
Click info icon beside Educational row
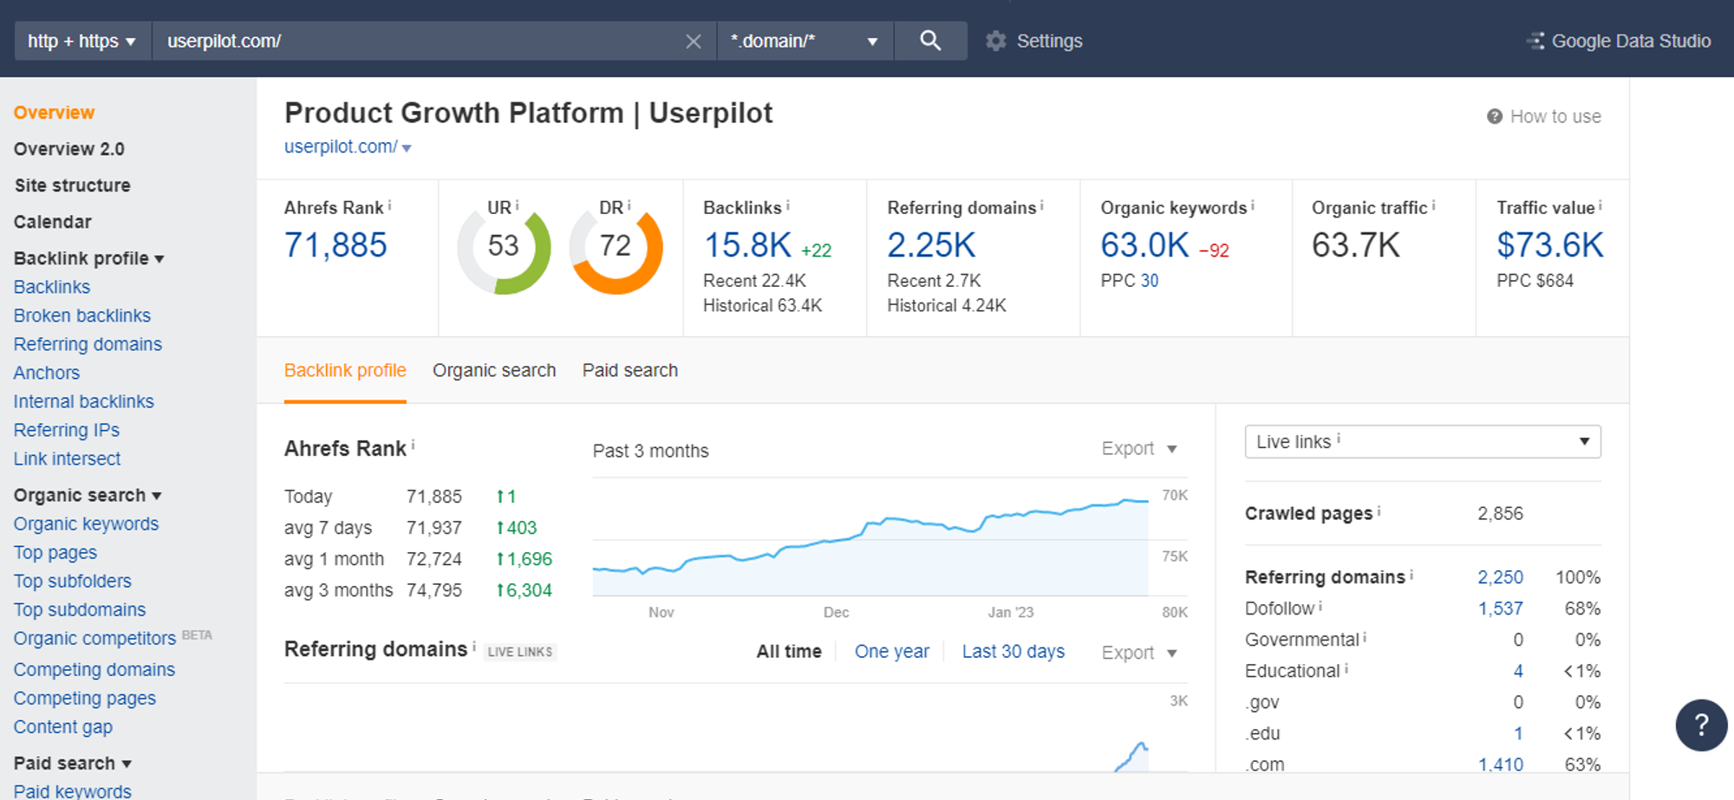(1346, 669)
